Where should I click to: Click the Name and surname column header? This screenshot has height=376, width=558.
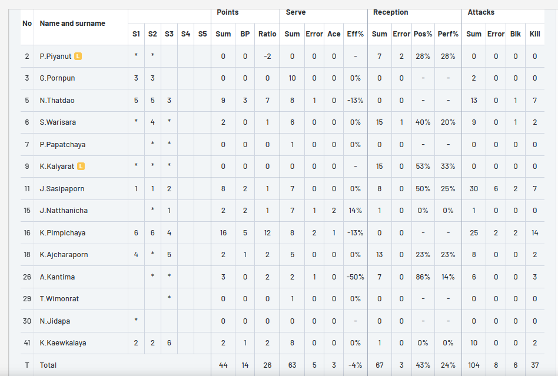point(72,24)
